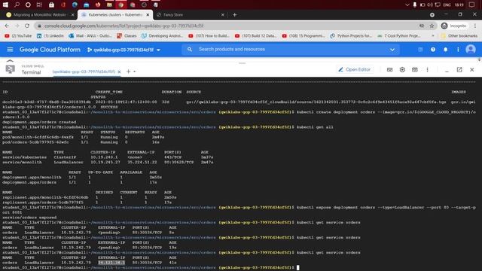Open the 15 Programming bookmark
The height and width of the screenshot is (271, 482).
coord(304,36)
